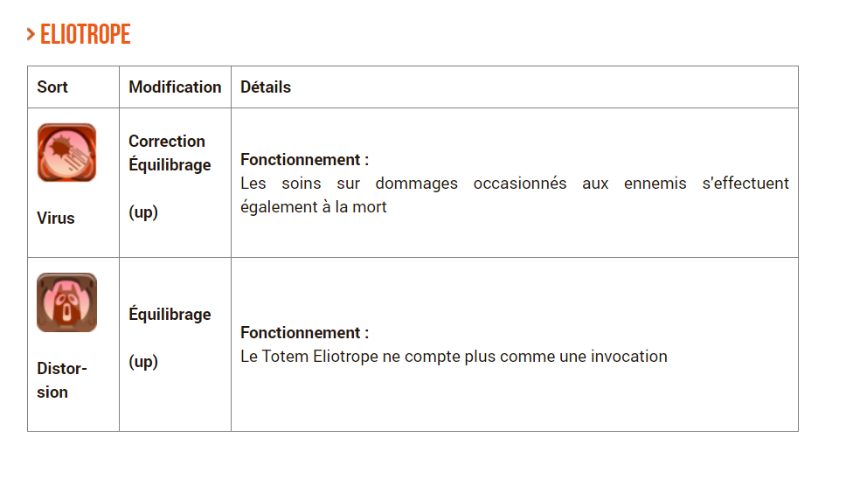This screenshot has height=479, width=846.
Task: Click the Virus spell name
Action: (x=56, y=218)
